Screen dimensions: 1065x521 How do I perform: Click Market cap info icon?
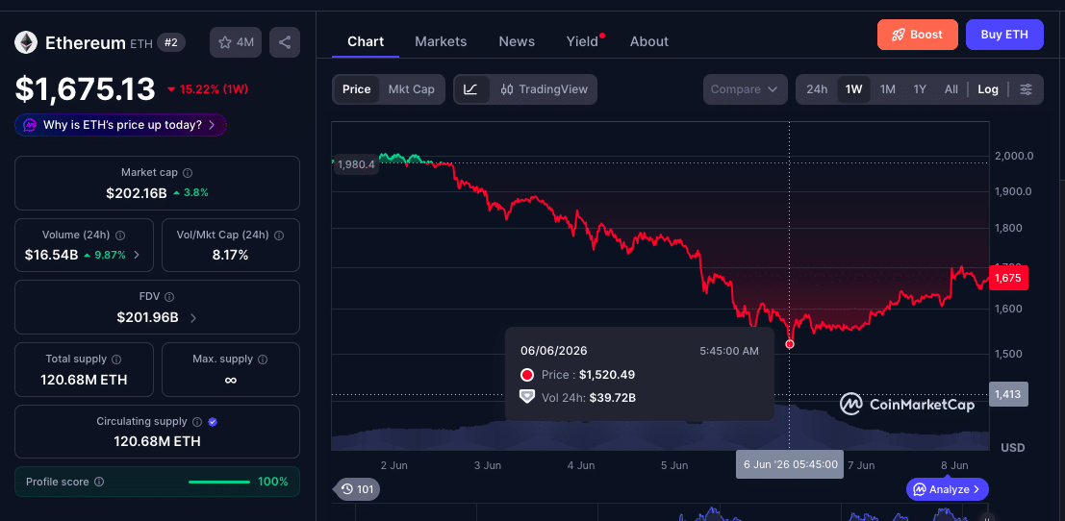point(189,173)
